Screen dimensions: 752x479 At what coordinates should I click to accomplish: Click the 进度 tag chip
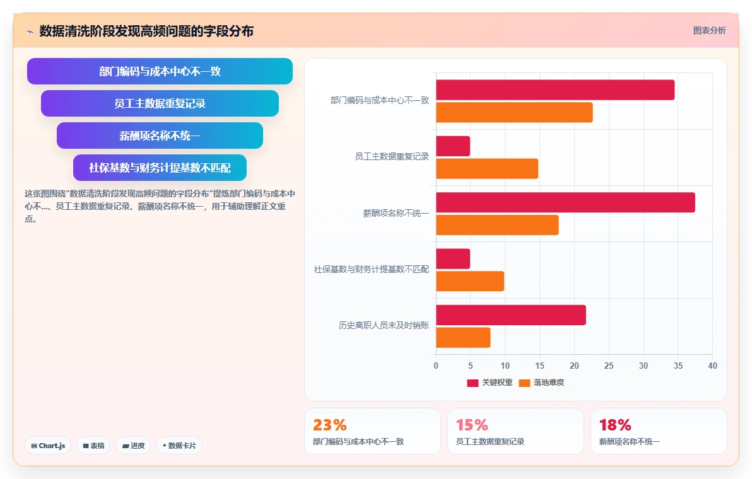tap(133, 446)
